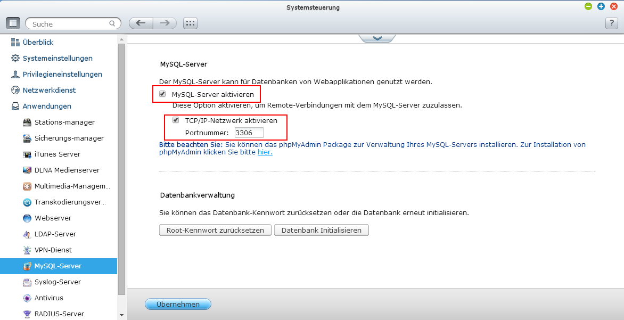624x320 pixels.
Task: Toggle MySQL-Server aktivieren checkbox
Action: coord(162,94)
